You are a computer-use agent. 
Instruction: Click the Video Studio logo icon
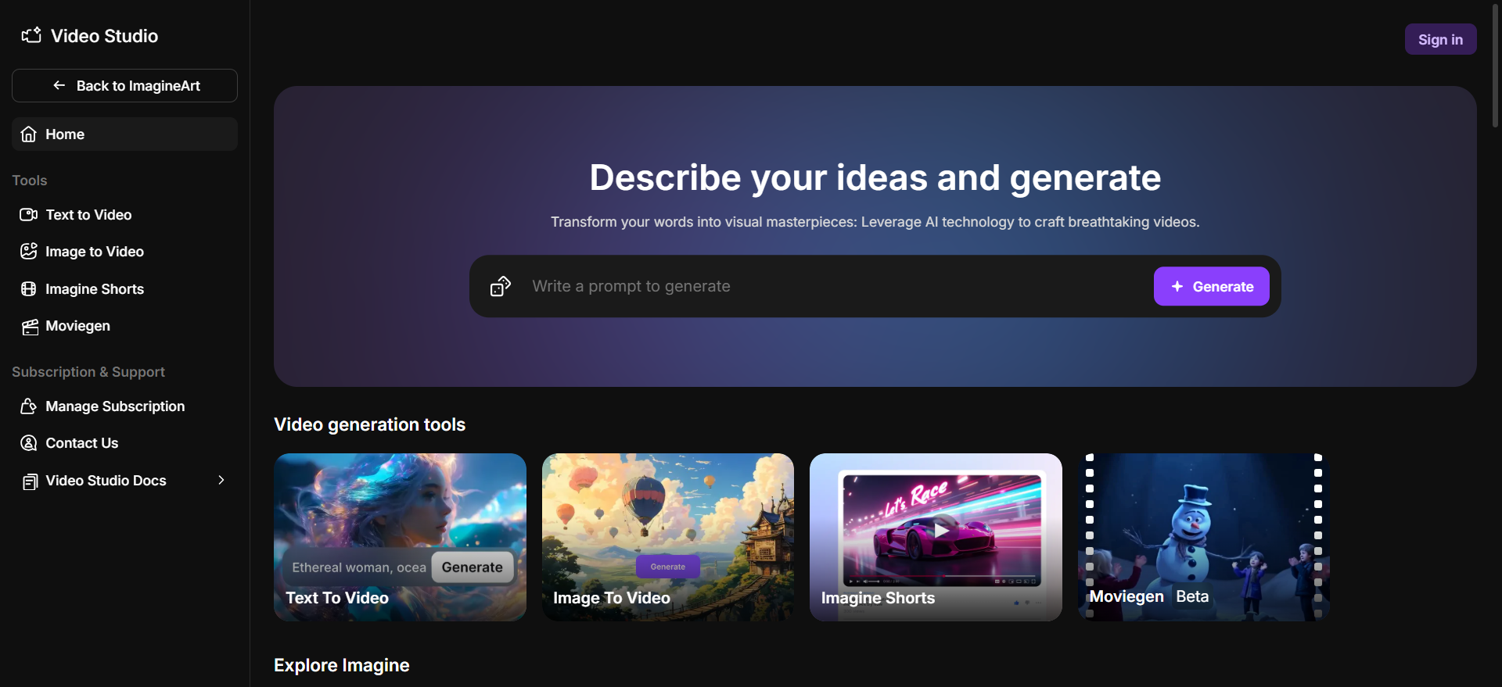click(31, 35)
